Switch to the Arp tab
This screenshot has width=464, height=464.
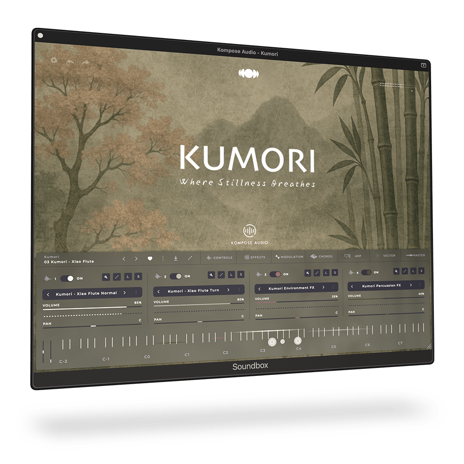[353, 256]
